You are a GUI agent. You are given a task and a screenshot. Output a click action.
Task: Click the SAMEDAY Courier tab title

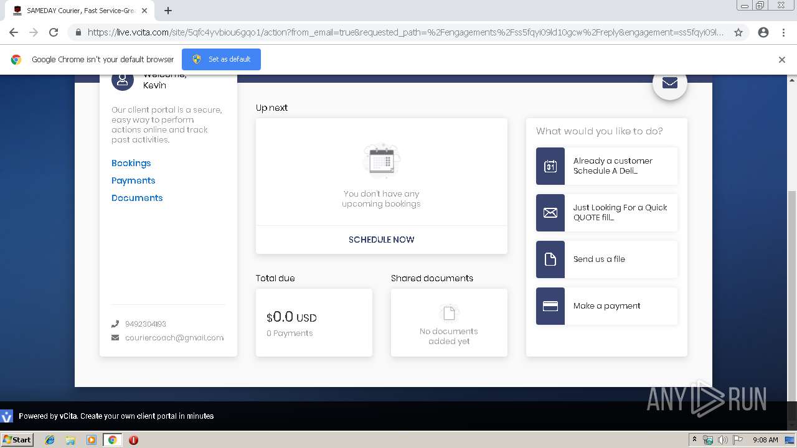click(81, 11)
